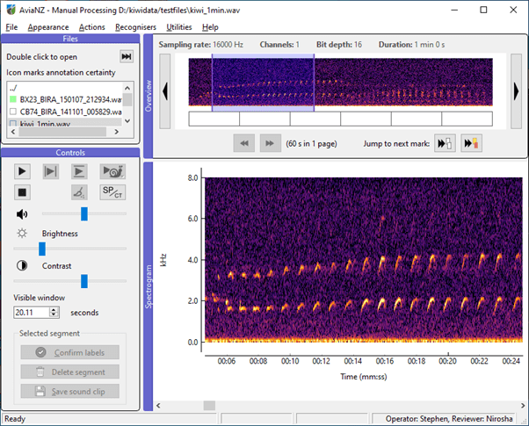Open the Appearance menu
Viewport: 529px width, 426px height.
pos(48,27)
